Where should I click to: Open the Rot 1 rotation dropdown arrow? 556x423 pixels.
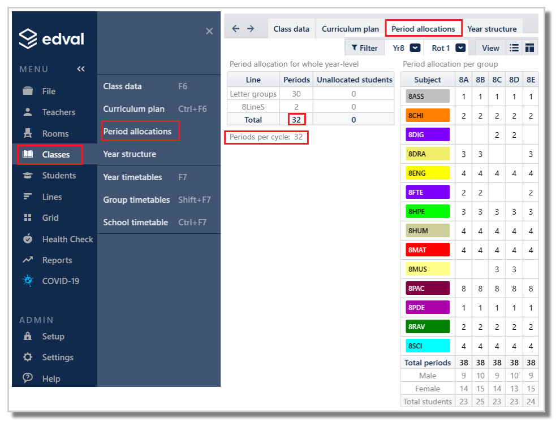[x=460, y=48]
